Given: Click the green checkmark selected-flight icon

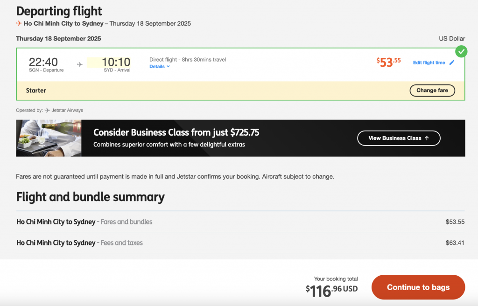Looking at the screenshot, I should coord(461,51).
